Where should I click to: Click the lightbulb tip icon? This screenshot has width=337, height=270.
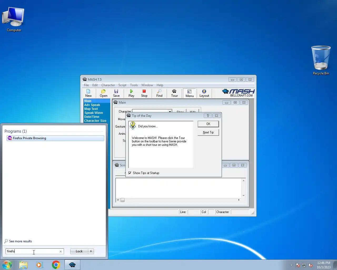click(x=133, y=125)
